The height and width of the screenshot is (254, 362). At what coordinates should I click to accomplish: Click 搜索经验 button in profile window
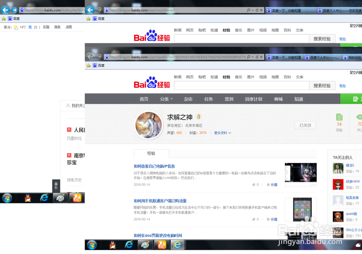(x=322, y=86)
